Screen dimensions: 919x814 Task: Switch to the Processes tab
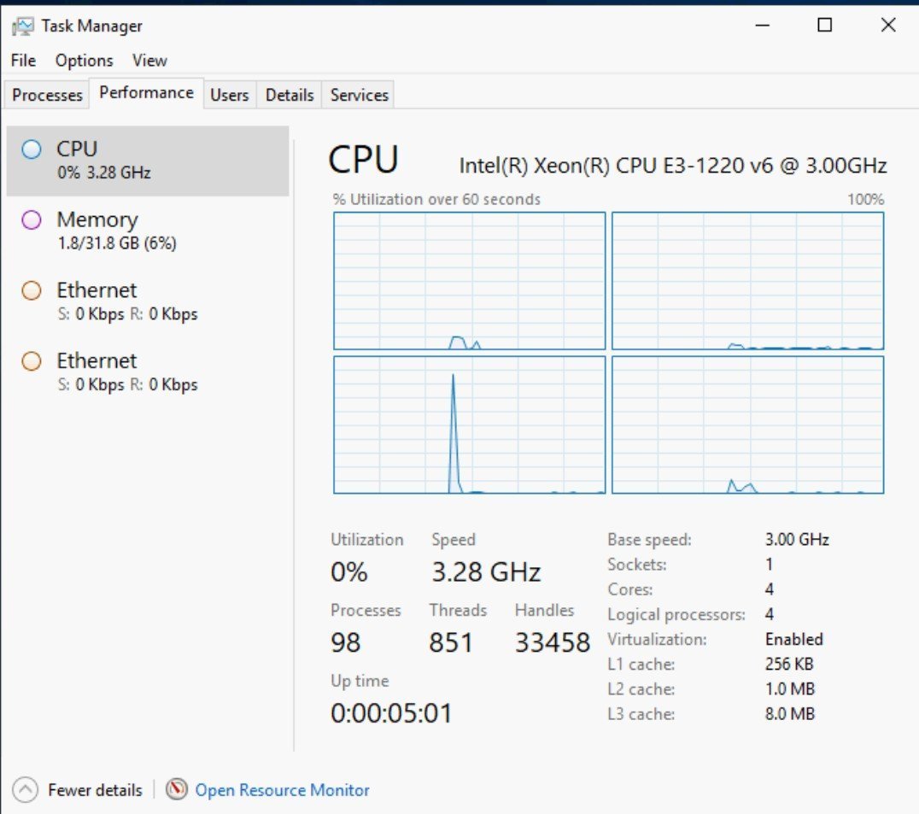pyautogui.click(x=48, y=95)
